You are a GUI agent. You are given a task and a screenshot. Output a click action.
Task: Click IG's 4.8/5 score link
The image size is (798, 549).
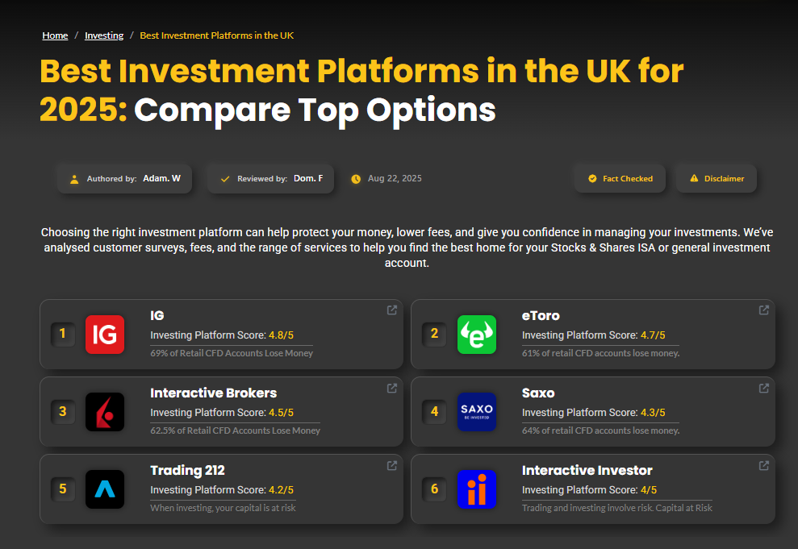pyautogui.click(x=279, y=334)
